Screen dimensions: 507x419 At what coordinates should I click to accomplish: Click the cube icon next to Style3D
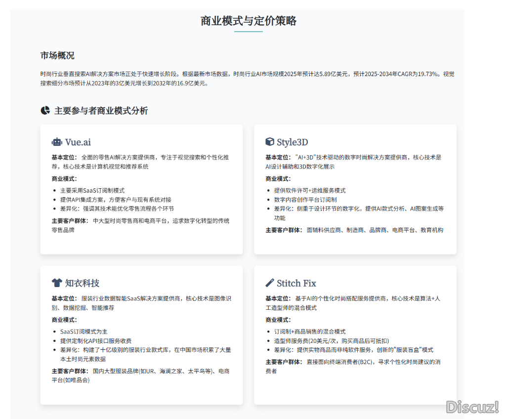pos(270,142)
